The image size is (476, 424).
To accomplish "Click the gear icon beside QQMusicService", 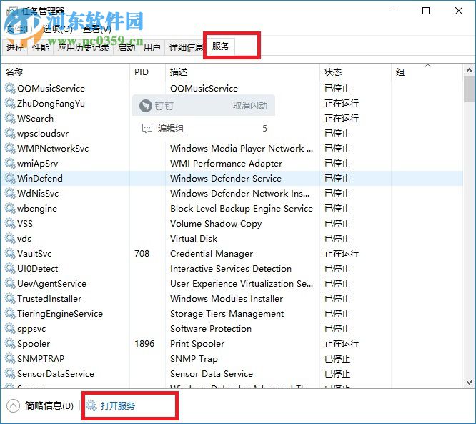I will [10, 89].
